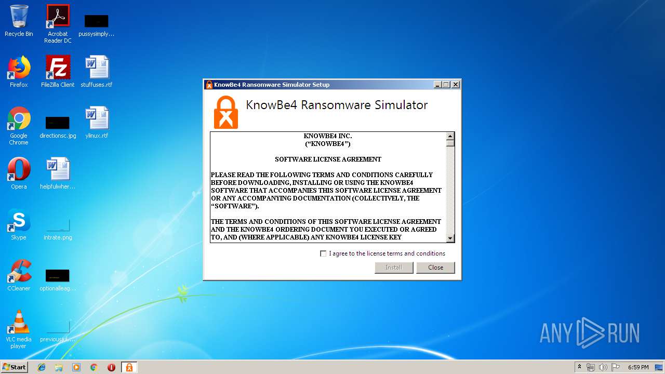Image resolution: width=665 pixels, height=374 pixels.
Task: Select the previousjul file icon
Action: pos(58,331)
